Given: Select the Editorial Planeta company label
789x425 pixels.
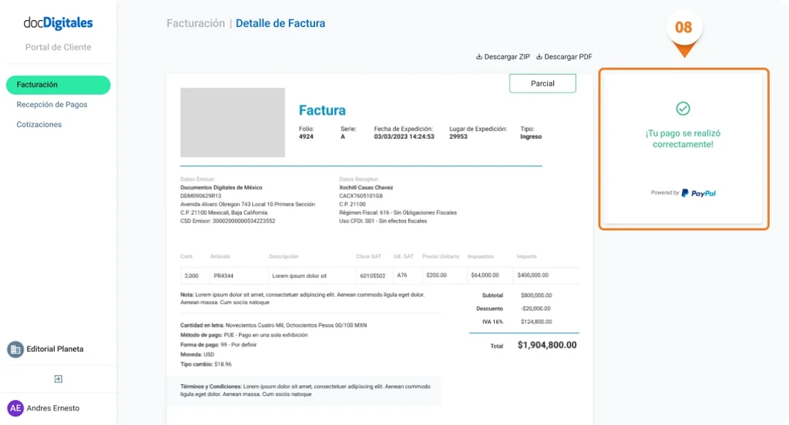Looking at the screenshot, I should (55, 349).
